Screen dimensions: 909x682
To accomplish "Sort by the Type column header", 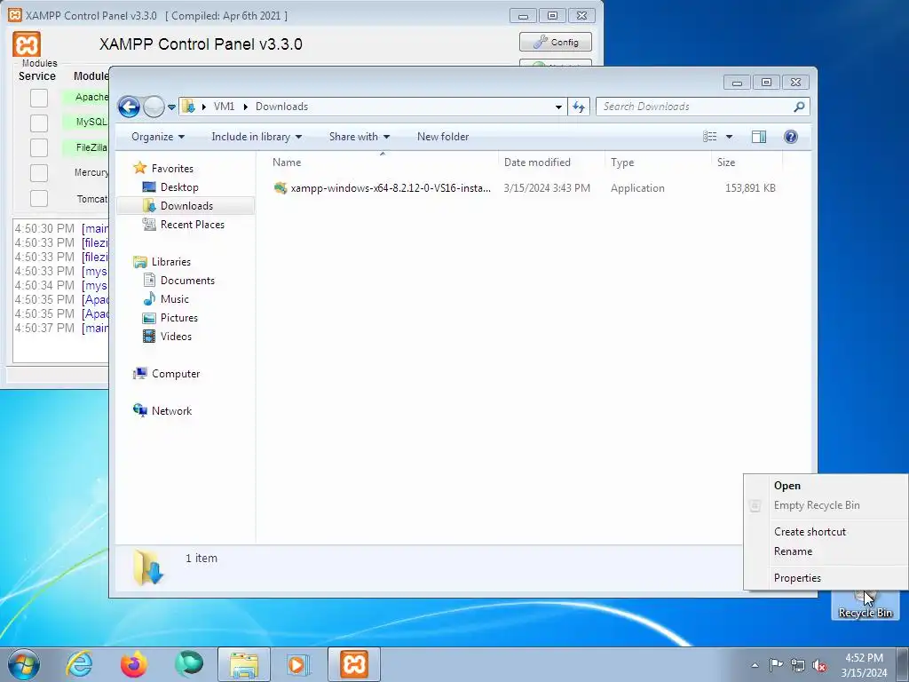I will [658, 163].
